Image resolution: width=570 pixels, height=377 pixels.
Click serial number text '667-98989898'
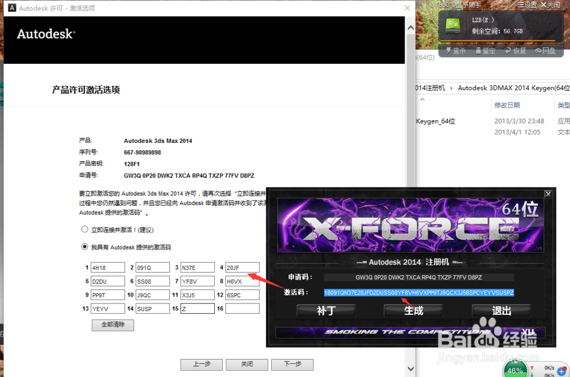(142, 153)
